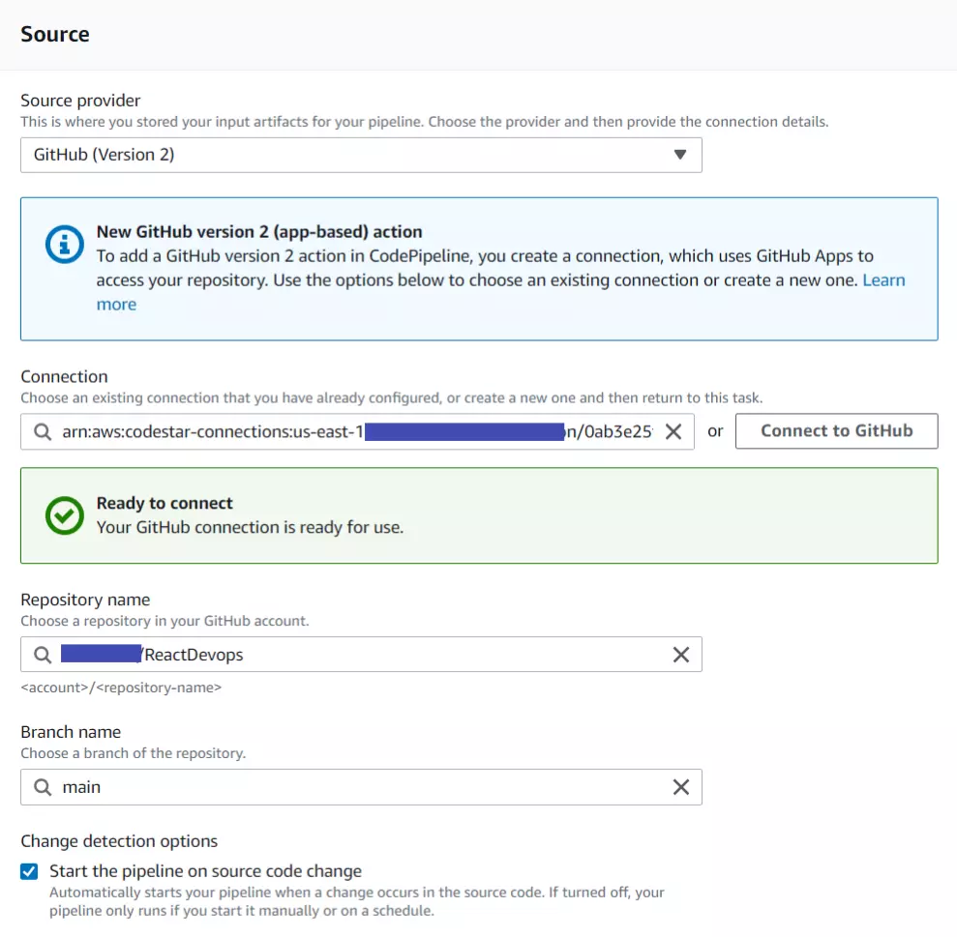Focus the Branch name field containing main

pos(361,787)
